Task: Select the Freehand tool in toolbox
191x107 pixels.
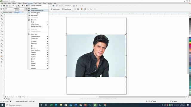Action: 1,25
